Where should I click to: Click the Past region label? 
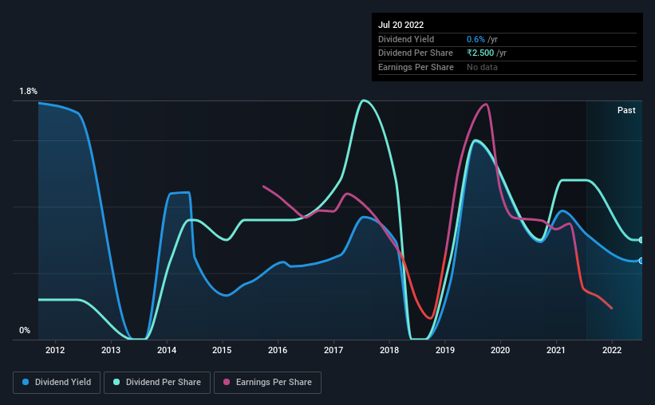[x=626, y=110]
